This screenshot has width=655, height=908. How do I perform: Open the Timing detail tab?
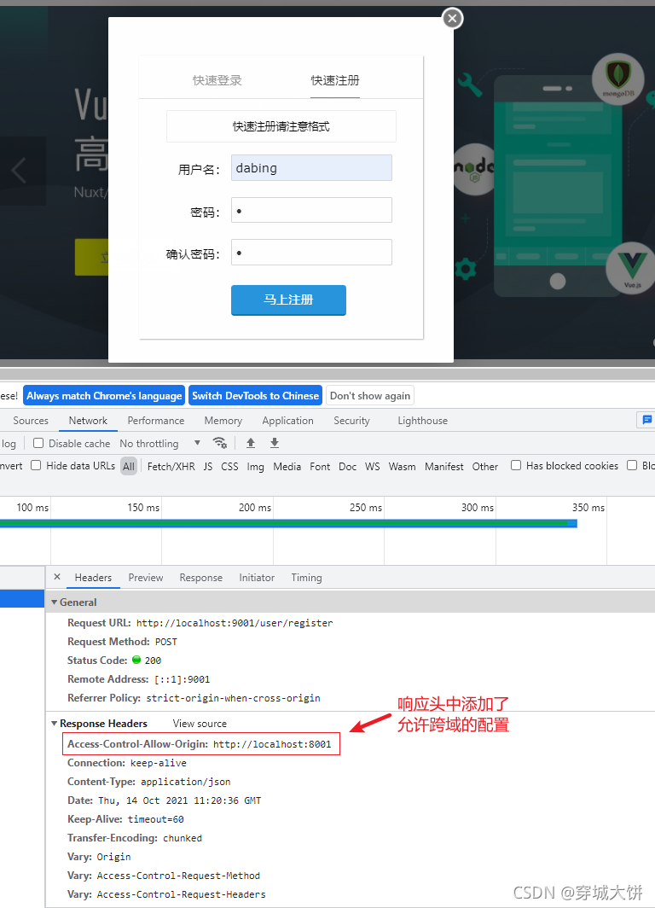coord(307,578)
